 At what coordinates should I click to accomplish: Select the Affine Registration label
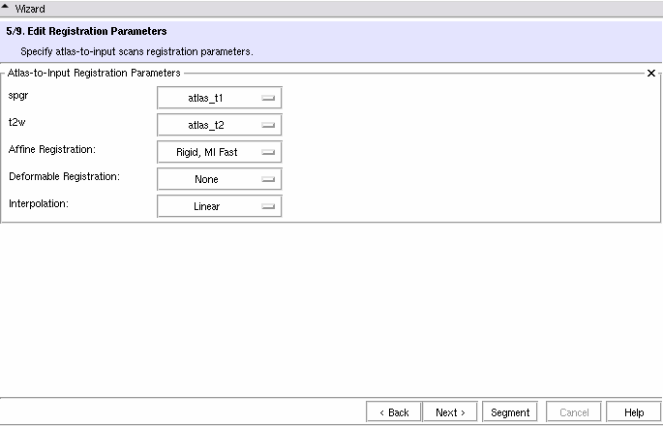(58, 150)
